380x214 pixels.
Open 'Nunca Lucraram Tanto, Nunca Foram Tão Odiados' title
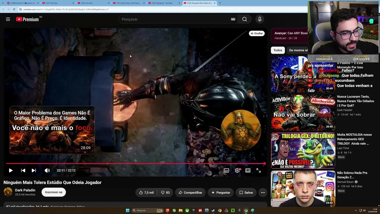coord(355,101)
